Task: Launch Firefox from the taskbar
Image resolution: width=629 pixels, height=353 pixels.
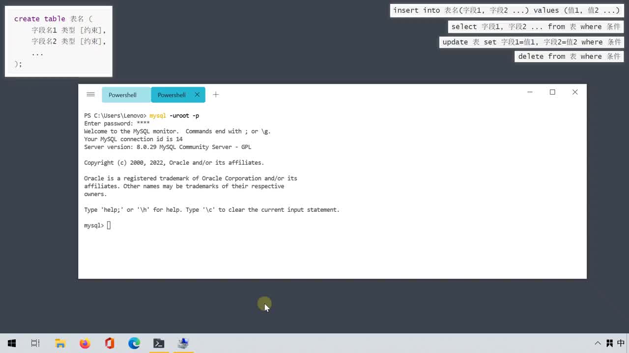Action: tap(85, 343)
